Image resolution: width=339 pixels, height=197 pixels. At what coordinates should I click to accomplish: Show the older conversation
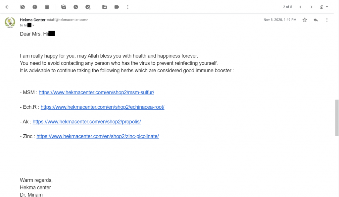[311, 7]
